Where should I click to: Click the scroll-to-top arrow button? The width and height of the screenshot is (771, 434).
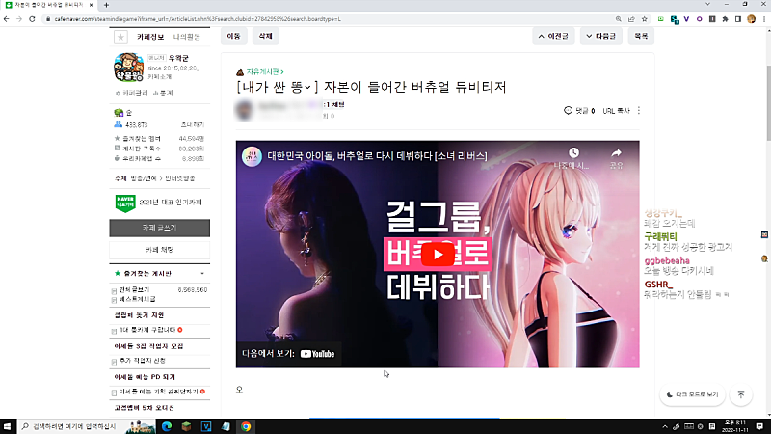pos(741,394)
